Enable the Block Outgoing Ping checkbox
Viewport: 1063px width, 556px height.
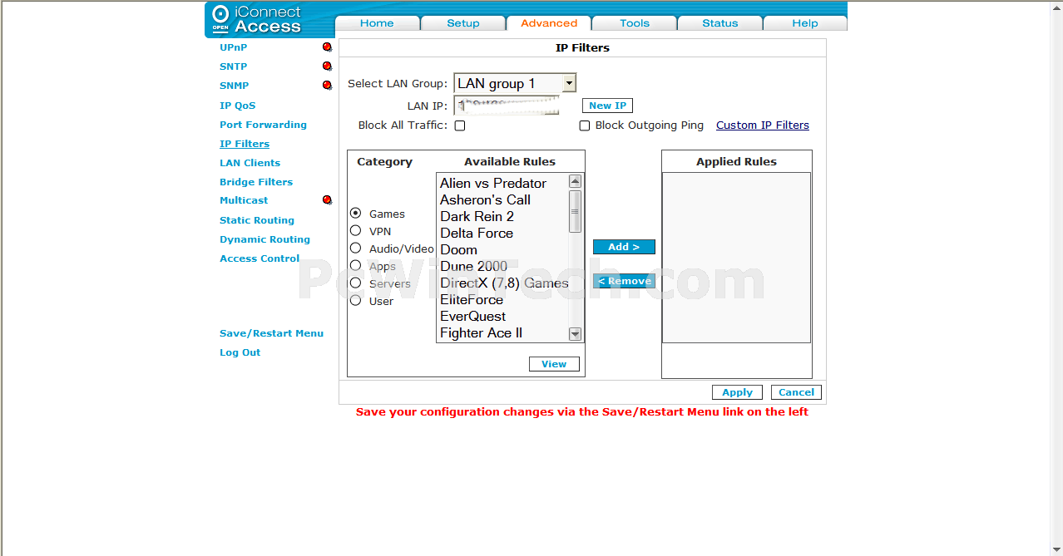pos(585,125)
